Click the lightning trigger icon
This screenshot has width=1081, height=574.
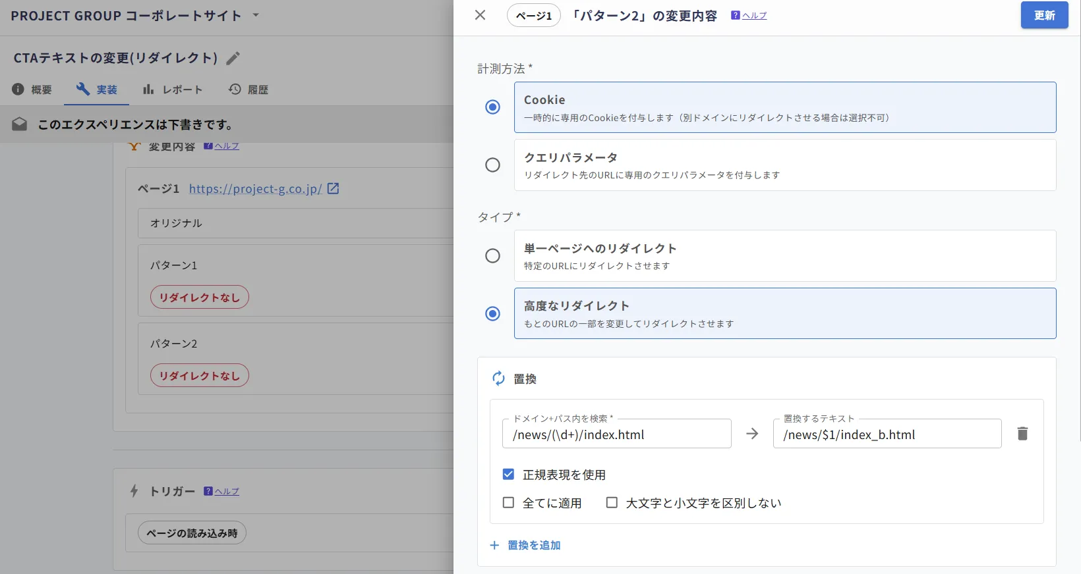[134, 491]
